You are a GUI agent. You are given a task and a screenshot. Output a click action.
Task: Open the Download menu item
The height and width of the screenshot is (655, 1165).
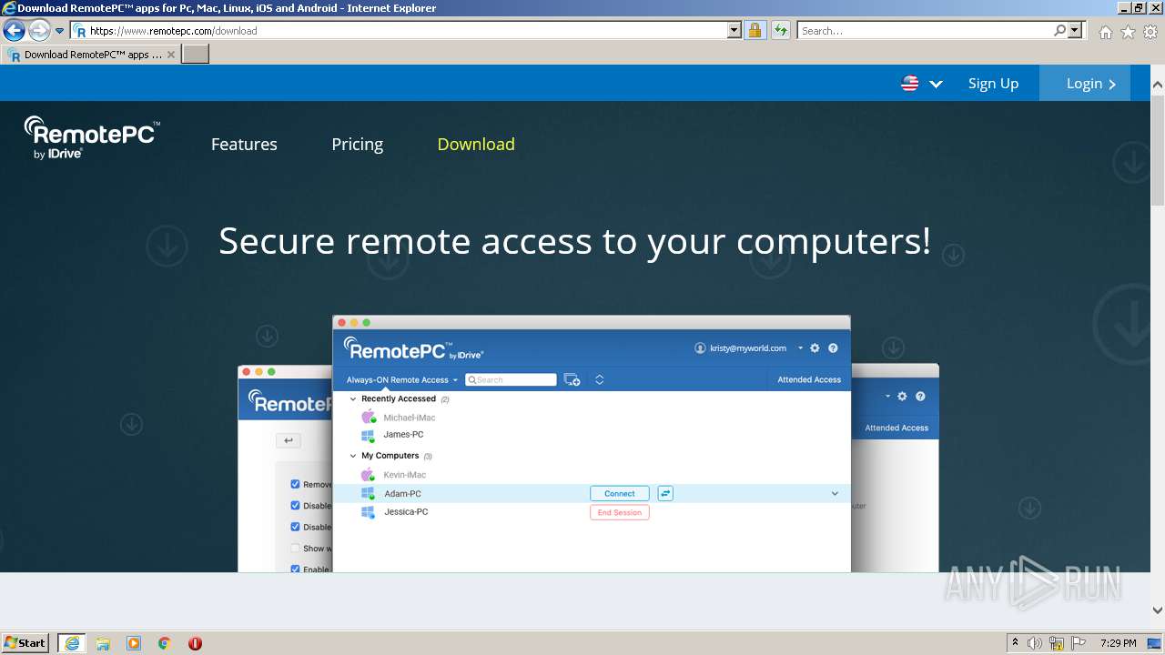pos(476,145)
